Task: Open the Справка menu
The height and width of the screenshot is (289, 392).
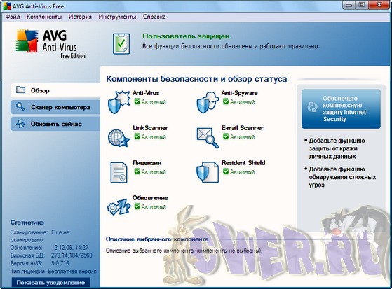Action: (154, 17)
